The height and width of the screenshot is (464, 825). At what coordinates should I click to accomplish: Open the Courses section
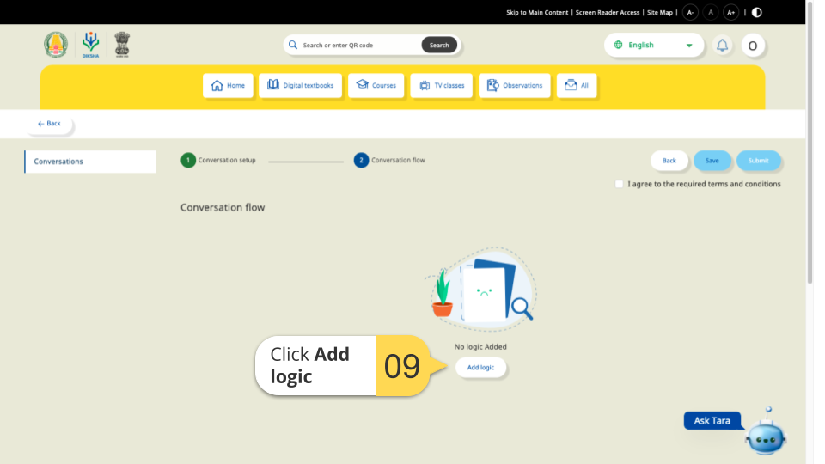(x=376, y=85)
